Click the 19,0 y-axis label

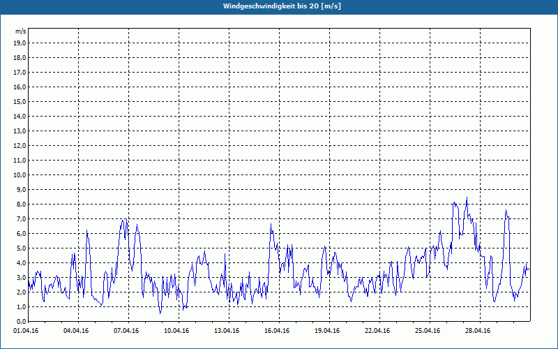pyautogui.click(x=20, y=43)
